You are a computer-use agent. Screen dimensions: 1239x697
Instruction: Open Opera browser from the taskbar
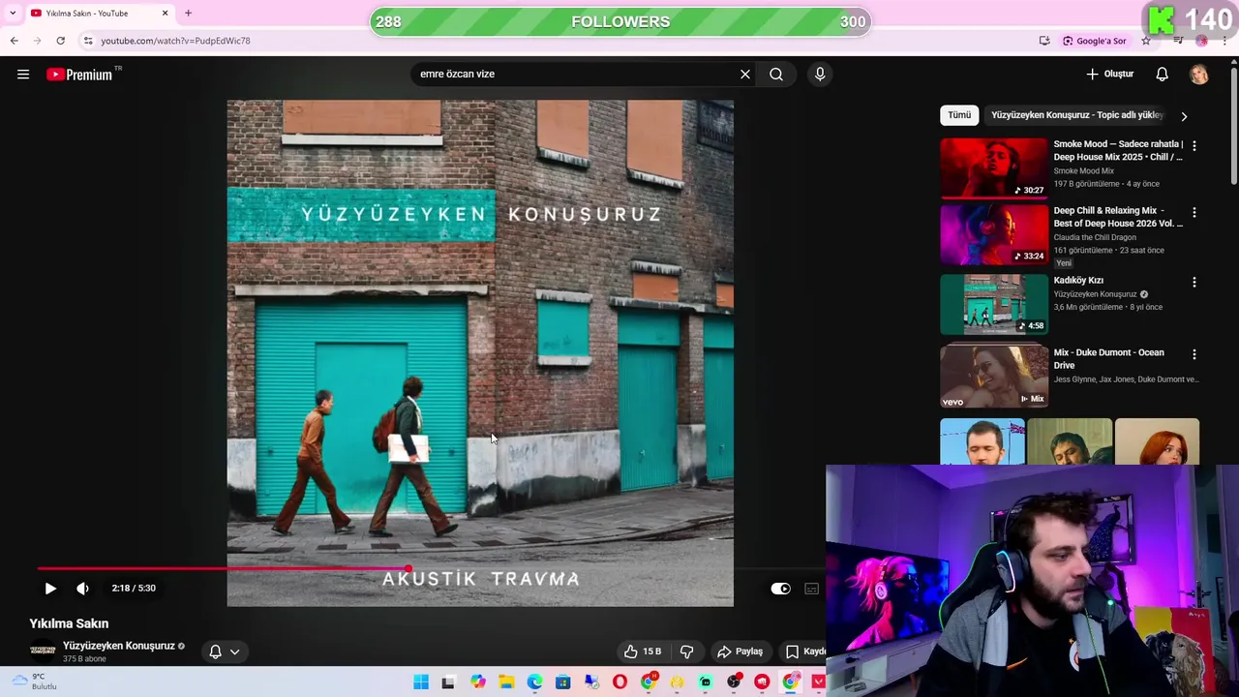click(619, 682)
